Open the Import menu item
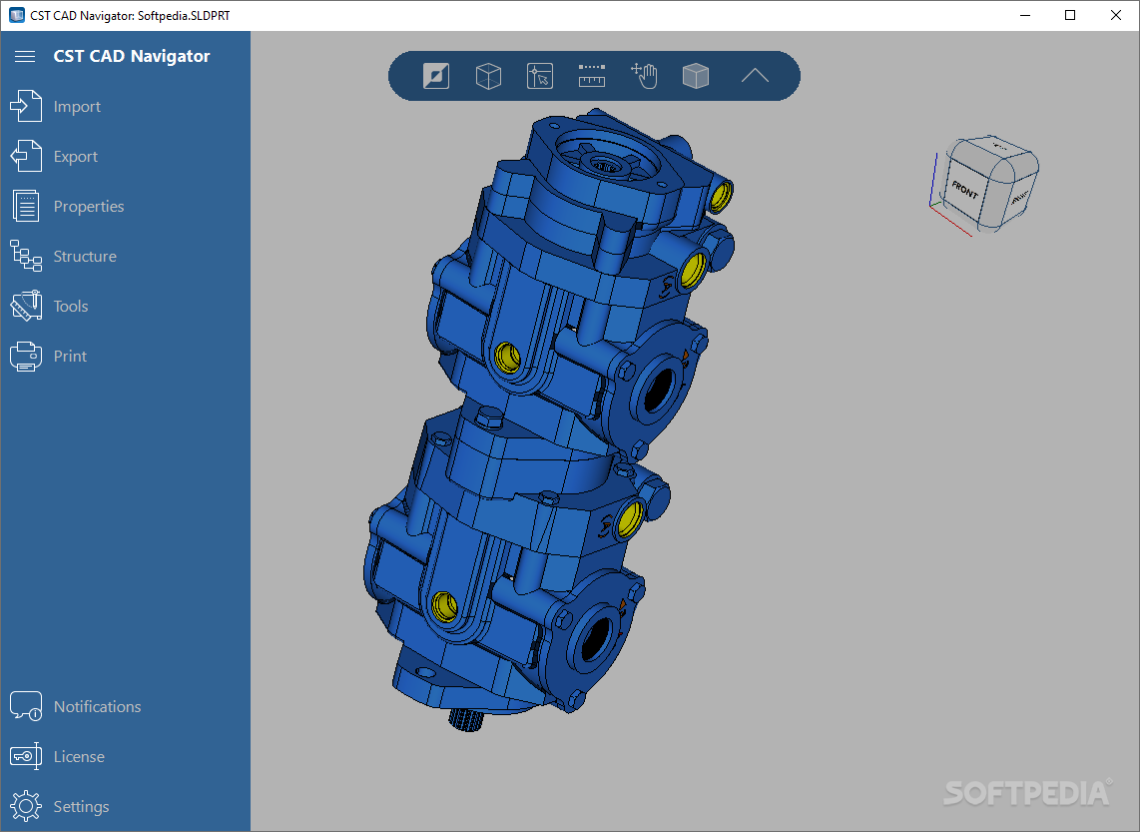The height and width of the screenshot is (832, 1140). (77, 106)
